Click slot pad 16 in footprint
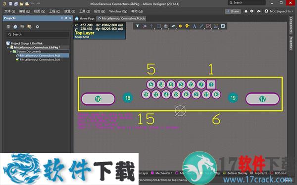The image size is (297, 185). pos(98,98)
